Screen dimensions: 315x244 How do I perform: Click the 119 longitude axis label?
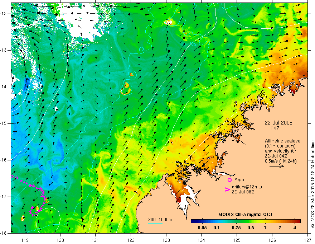click(x=25, y=240)
